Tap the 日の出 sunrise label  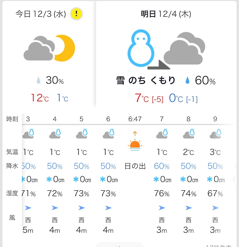pyautogui.click(x=135, y=166)
